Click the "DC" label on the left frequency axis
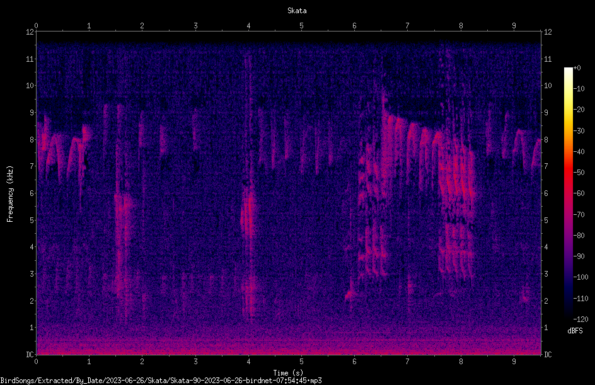Screen dimensions: 595x385 [30, 355]
